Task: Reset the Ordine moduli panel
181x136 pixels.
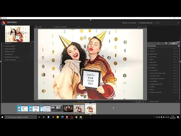Action: (x=177, y=102)
